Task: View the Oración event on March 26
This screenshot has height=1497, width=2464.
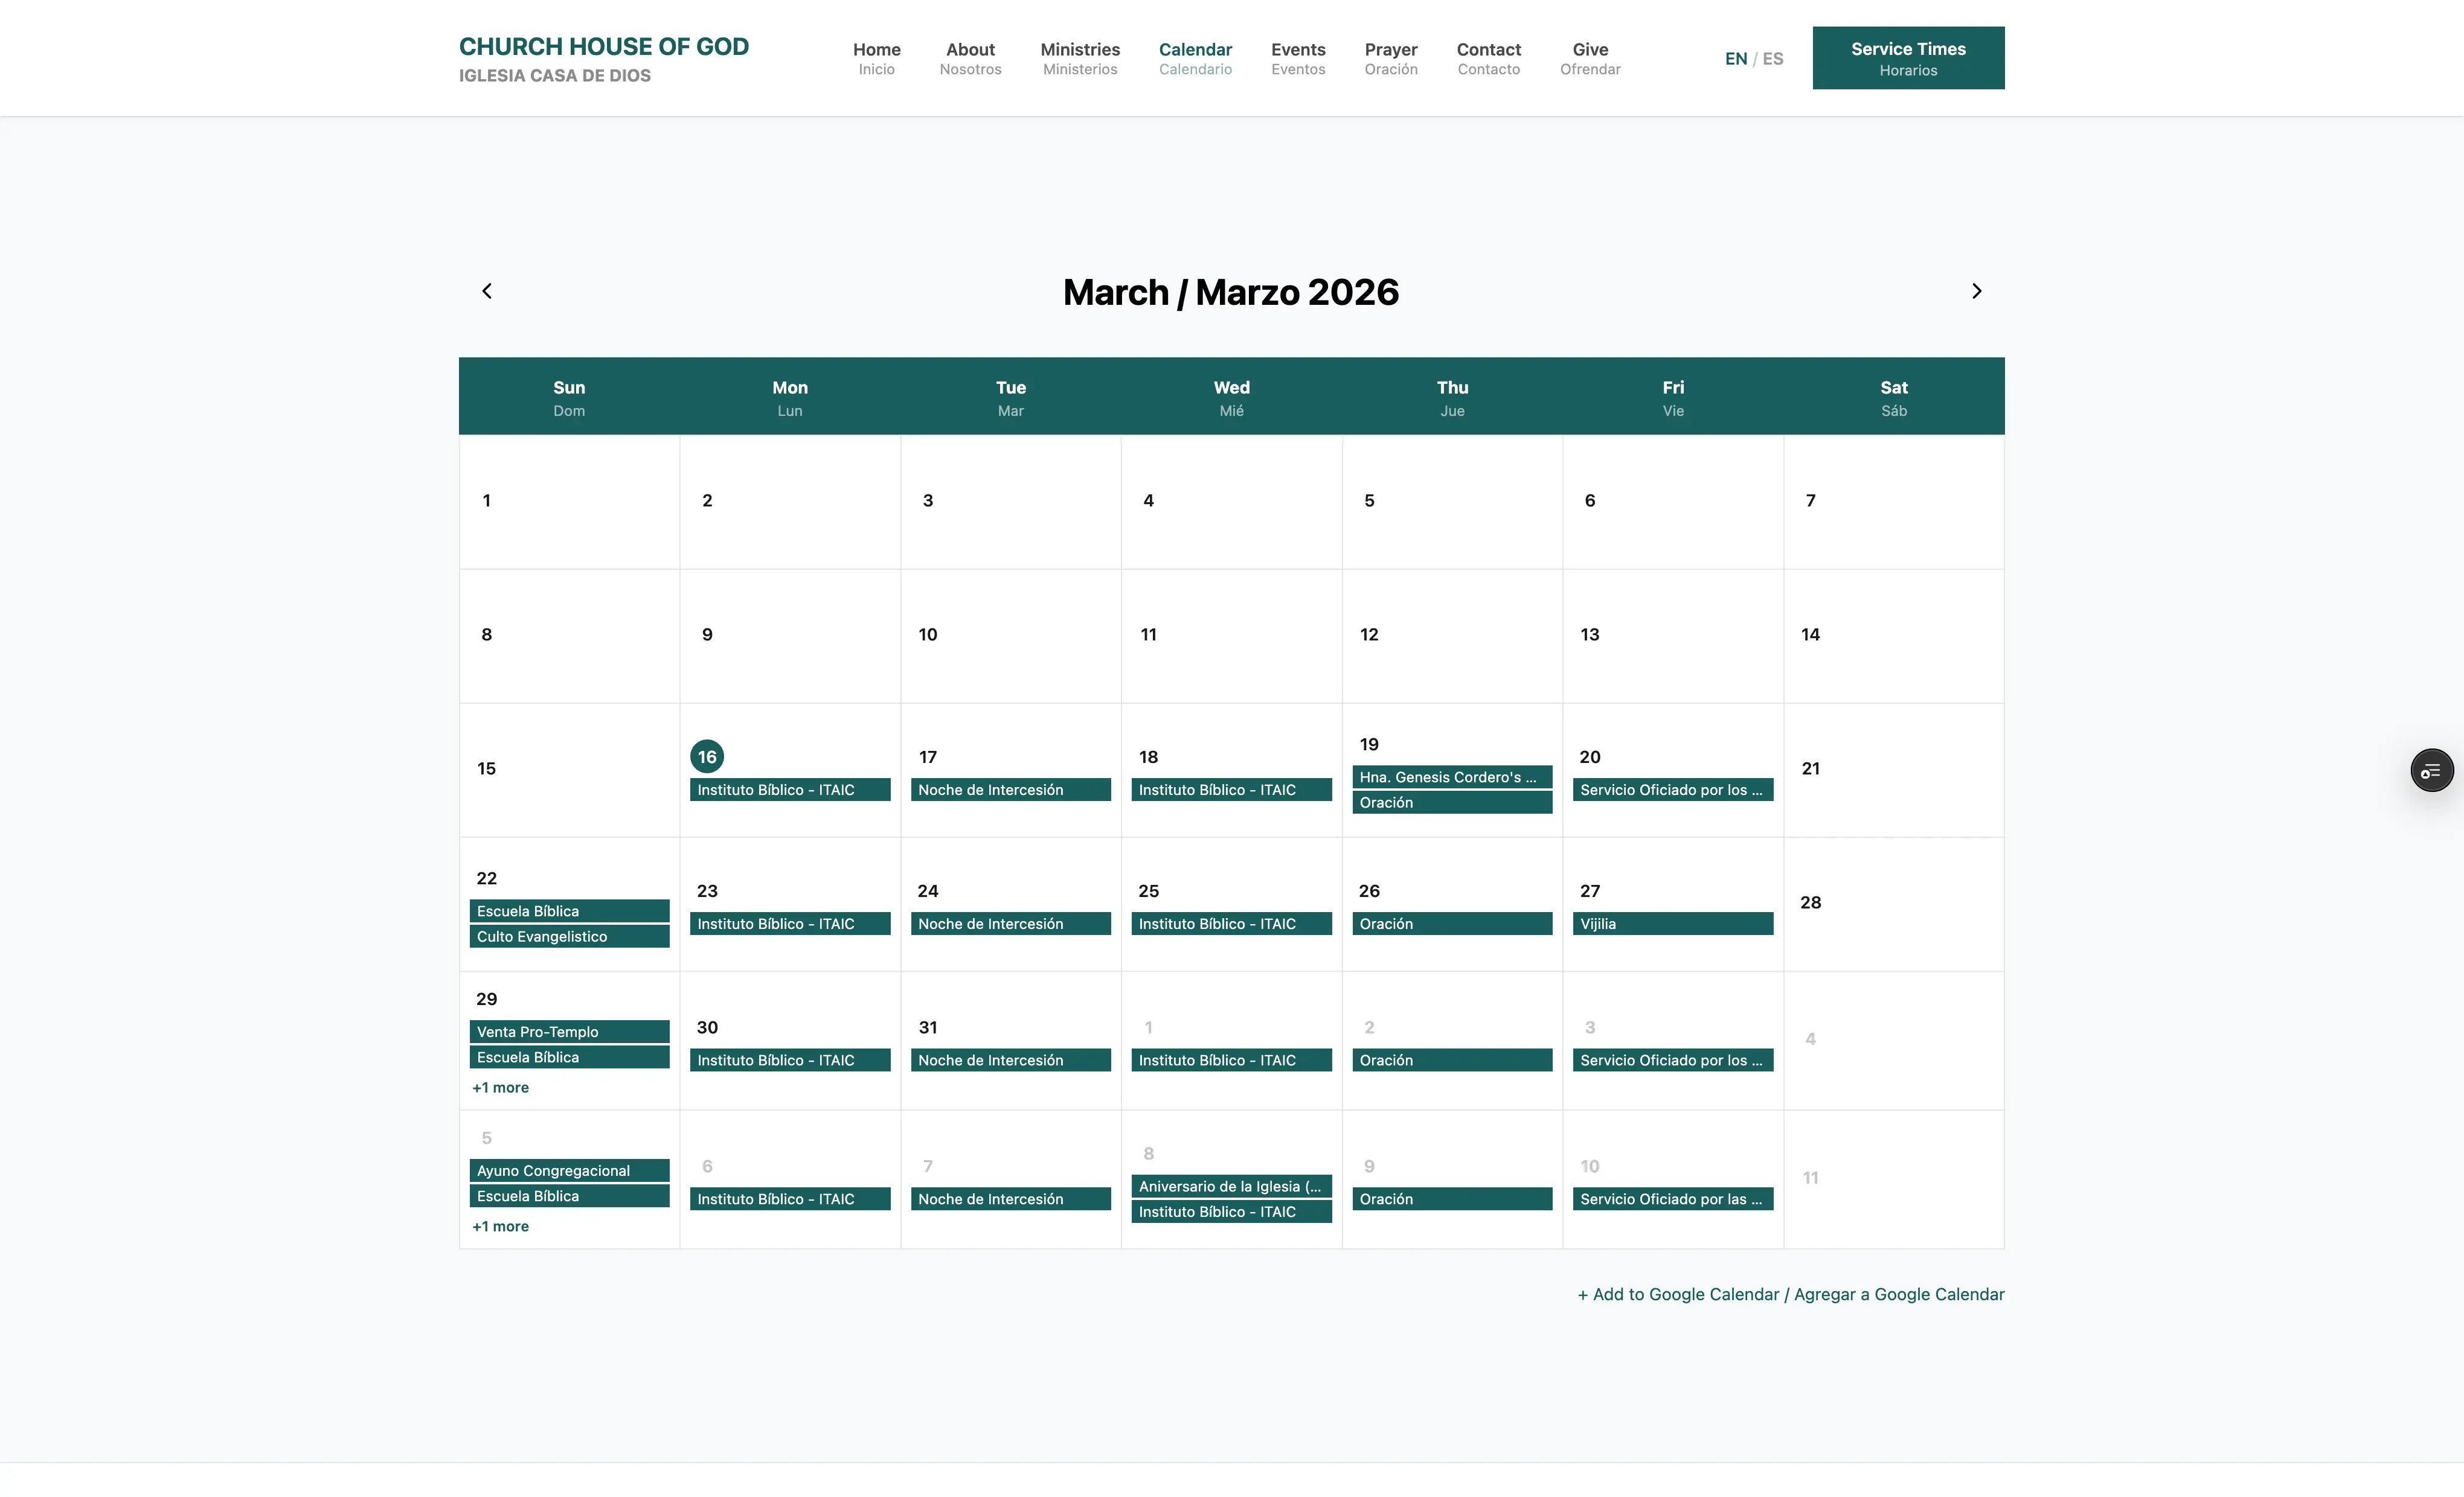Action: 1452,924
